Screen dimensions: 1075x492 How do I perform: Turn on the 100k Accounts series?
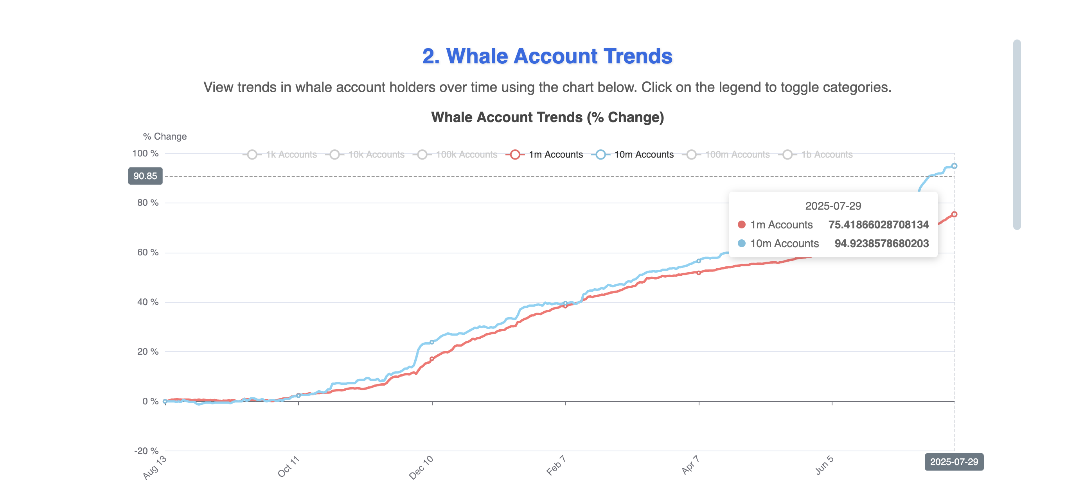point(456,154)
